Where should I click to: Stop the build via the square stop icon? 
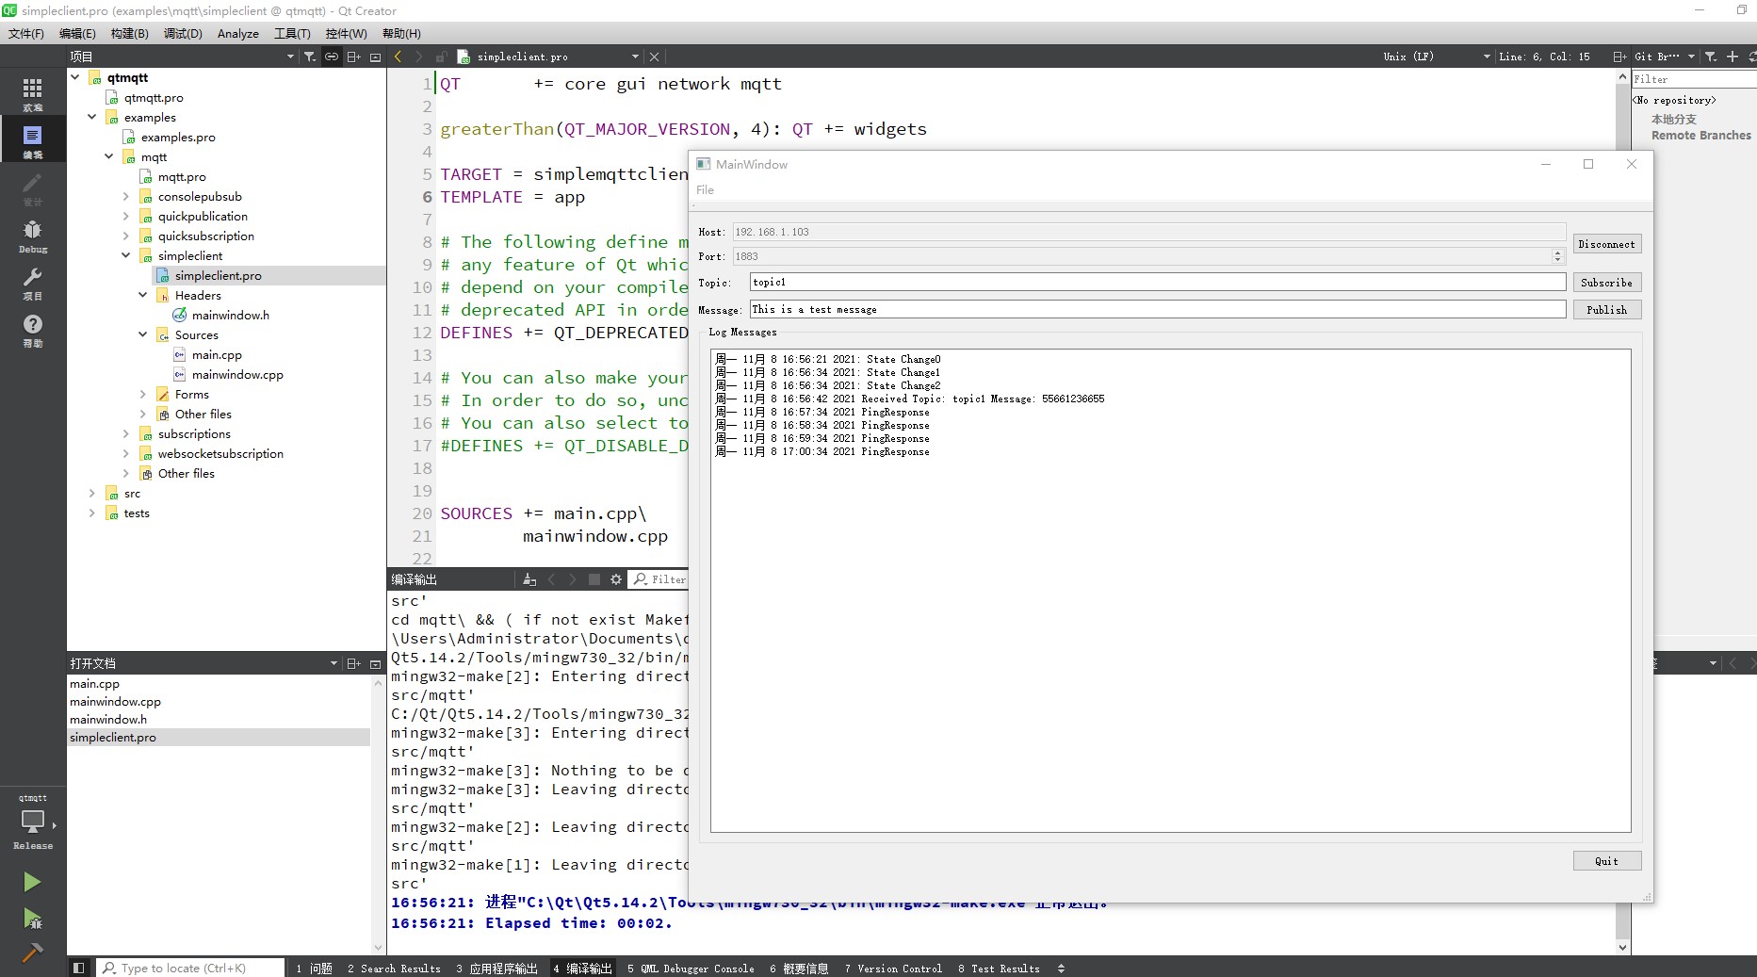pyautogui.click(x=594, y=578)
